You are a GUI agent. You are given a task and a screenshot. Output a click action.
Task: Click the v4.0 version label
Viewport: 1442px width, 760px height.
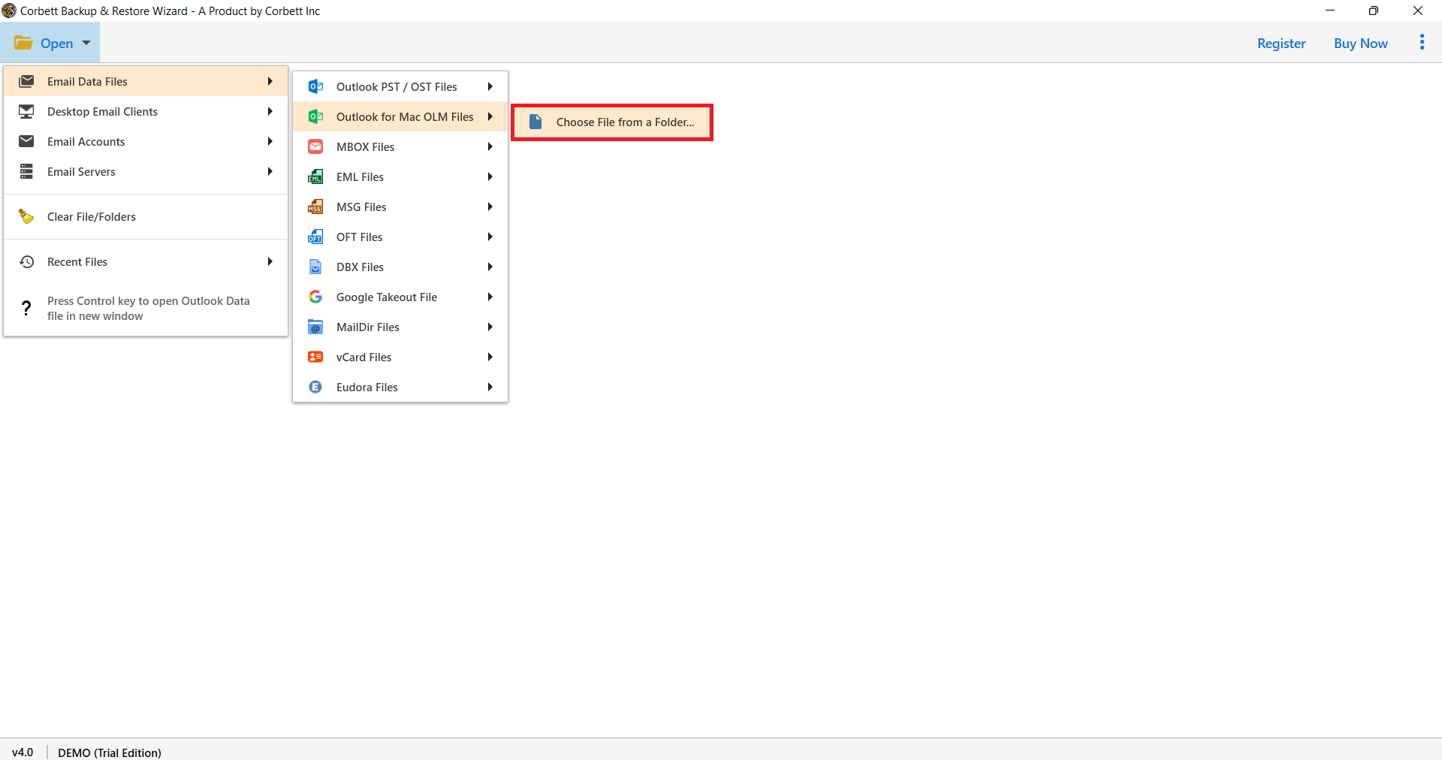tap(23, 752)
